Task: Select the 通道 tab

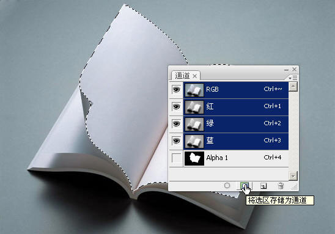Action: pyautogui.click(x=182, y=76)
